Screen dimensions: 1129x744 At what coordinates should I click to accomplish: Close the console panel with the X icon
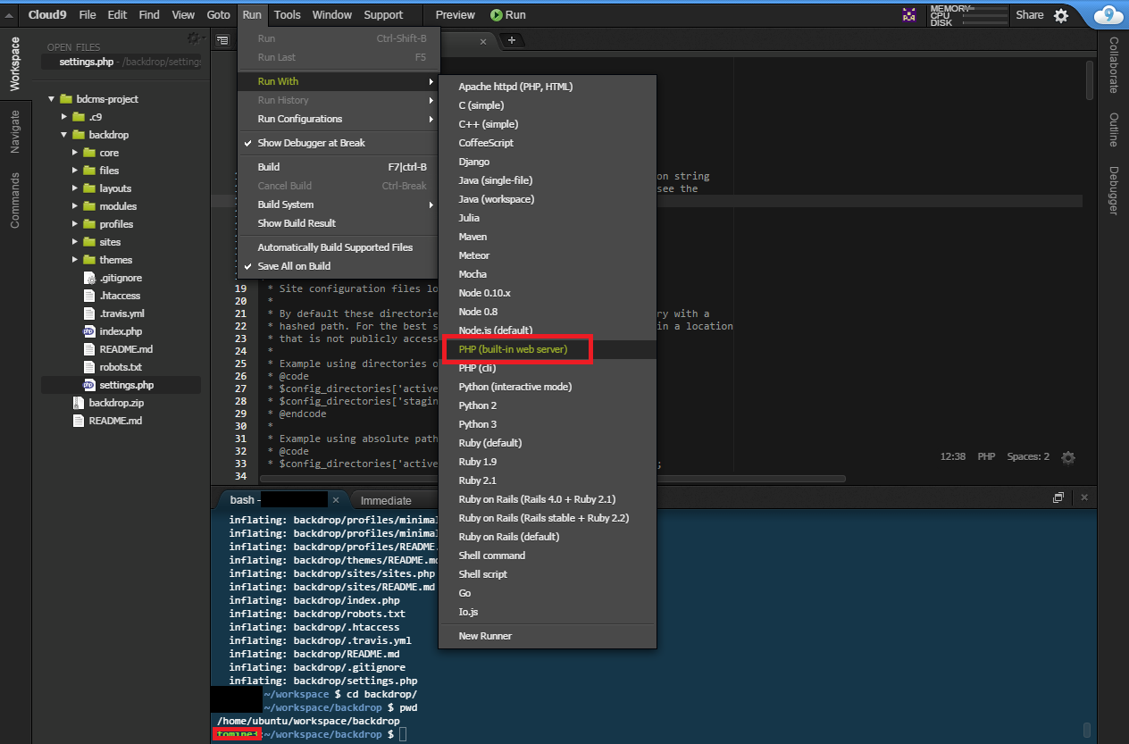coord(1084,497)
